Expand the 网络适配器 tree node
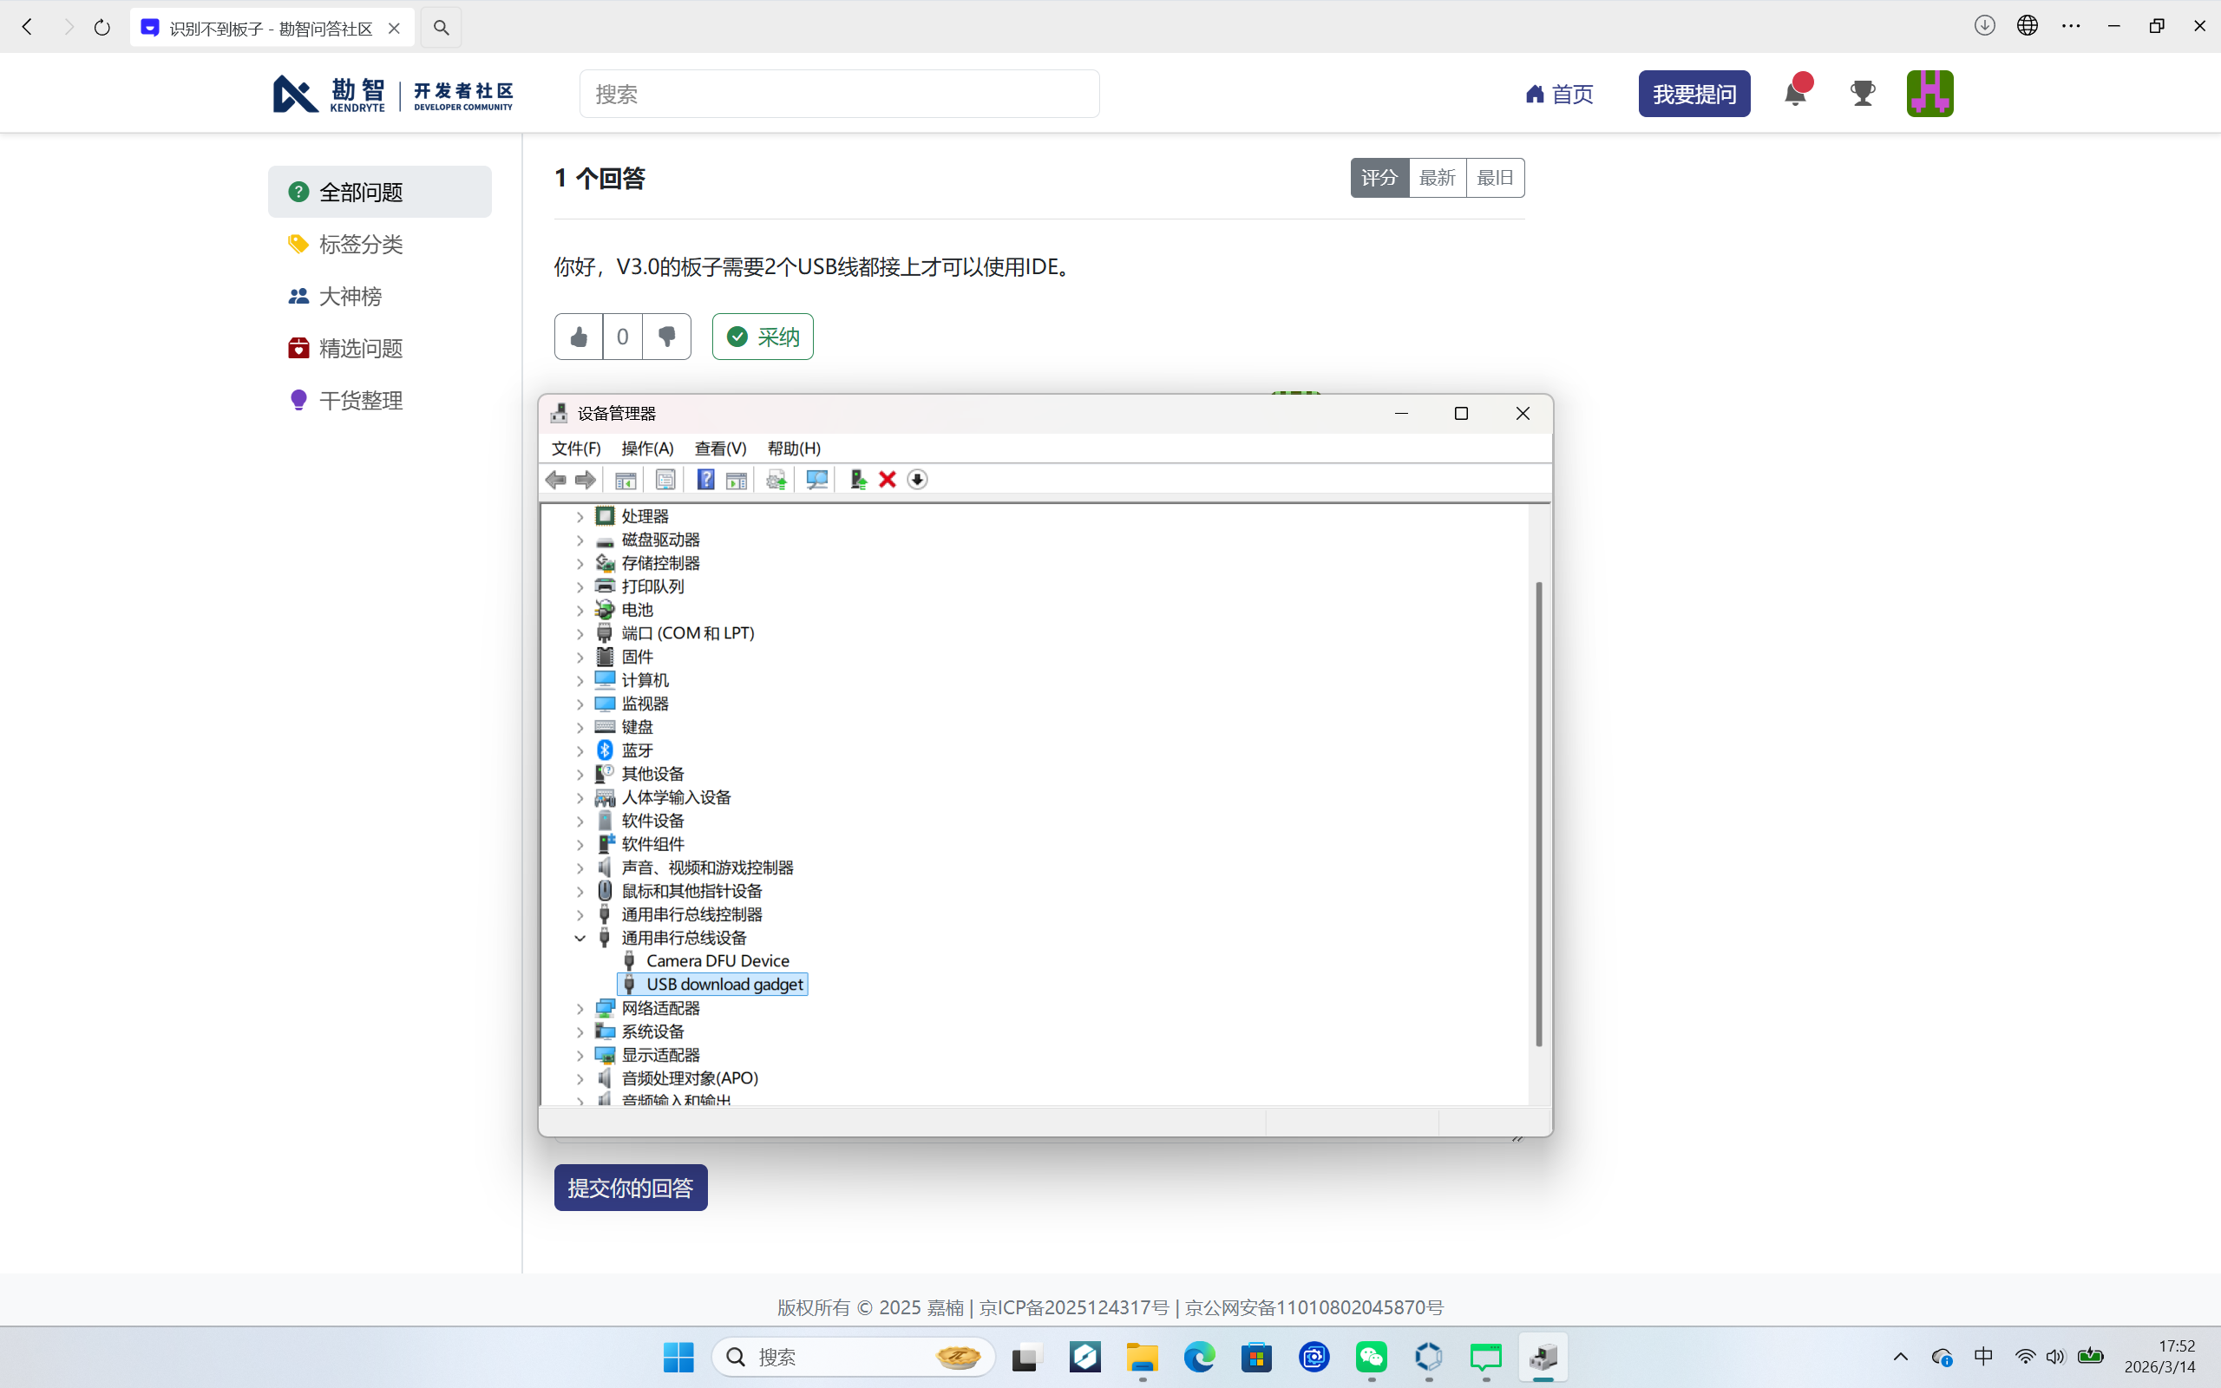This screenshot has width=2221, height=1388. pos(580,1008)
